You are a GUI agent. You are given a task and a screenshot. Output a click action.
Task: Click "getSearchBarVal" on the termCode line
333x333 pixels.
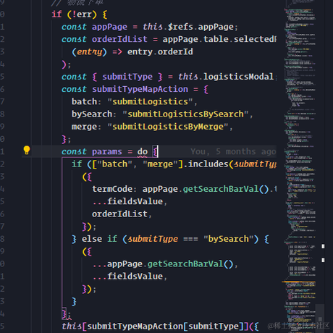click(x=221, y=189)
